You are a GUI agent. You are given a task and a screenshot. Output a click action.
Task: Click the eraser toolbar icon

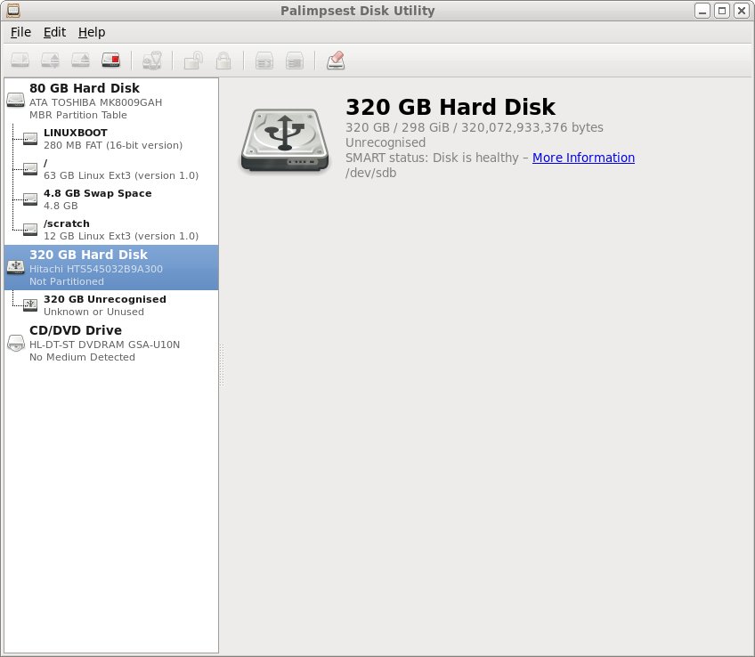pos(335,61)
